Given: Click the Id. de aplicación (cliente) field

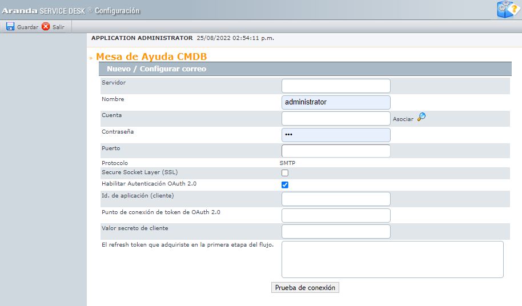Looking at the screenshot, I should tap(336, 199).
